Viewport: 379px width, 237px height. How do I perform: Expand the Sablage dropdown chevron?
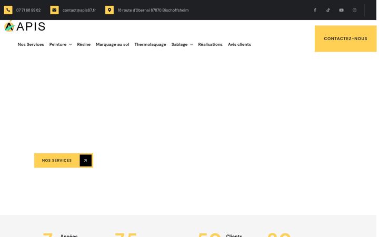pyautogui.click(x=192, y=44)
